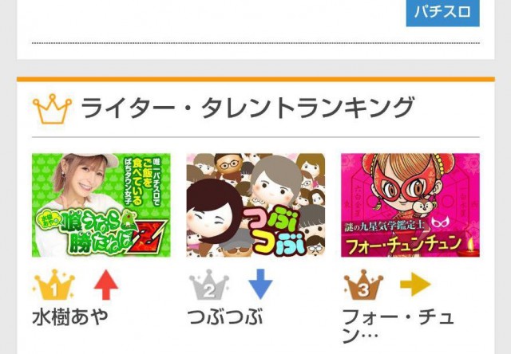This screenshot has height=354, width=511.
Task: Click the 謎の九星気学鑑定士 caption in banner
Action: (x=385, y=226)
